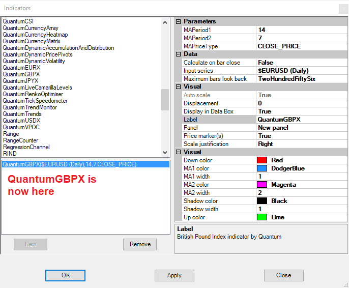The height and width of the screenshot is (288, 349).
Task: Collapse the Parameters section
Action: pos(178,21)
